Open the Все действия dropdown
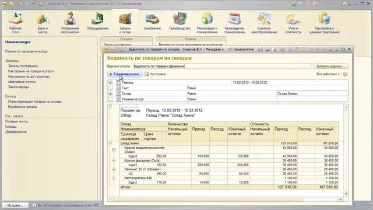This screenshot has height=210, width=373. coord(328,74)
